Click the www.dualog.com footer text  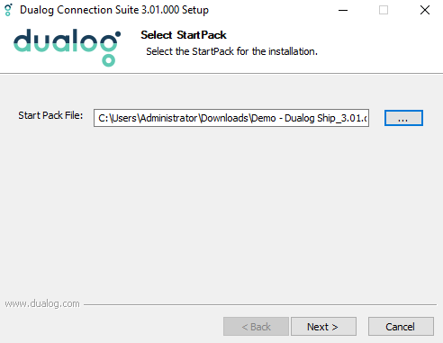(42, 304)
